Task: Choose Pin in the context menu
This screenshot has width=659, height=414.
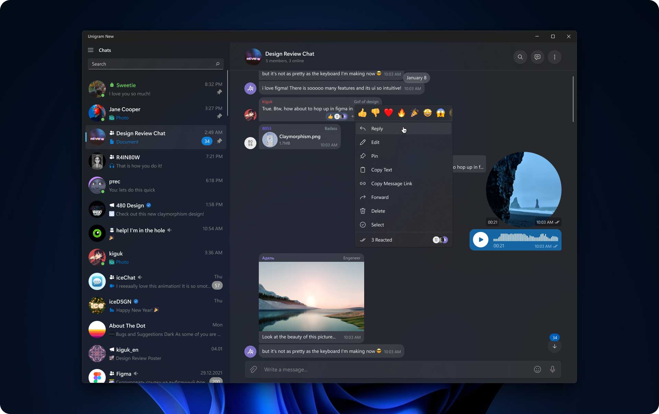Action: point(403,156)
